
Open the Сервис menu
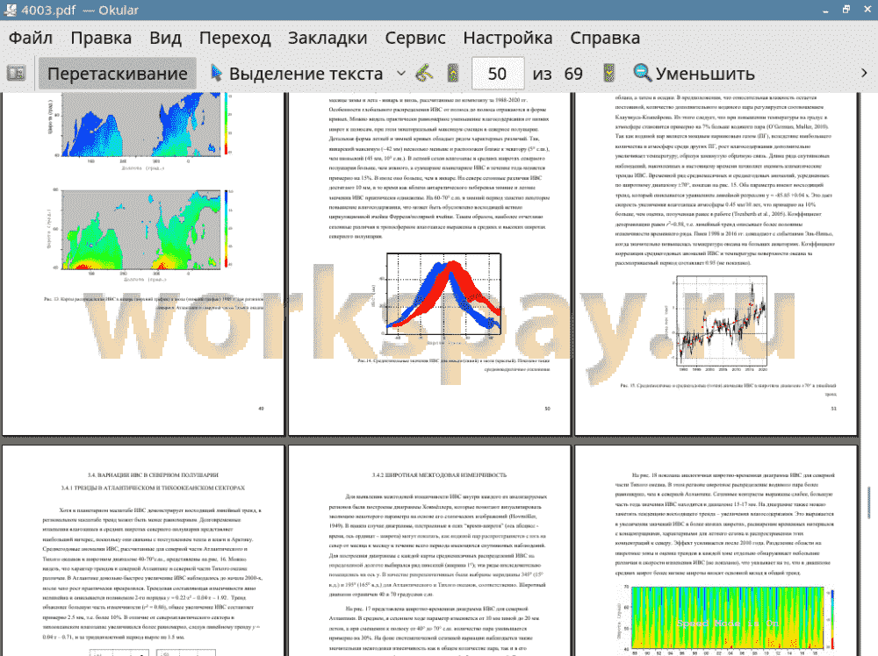pyautogui.click(x=415, y=38)
